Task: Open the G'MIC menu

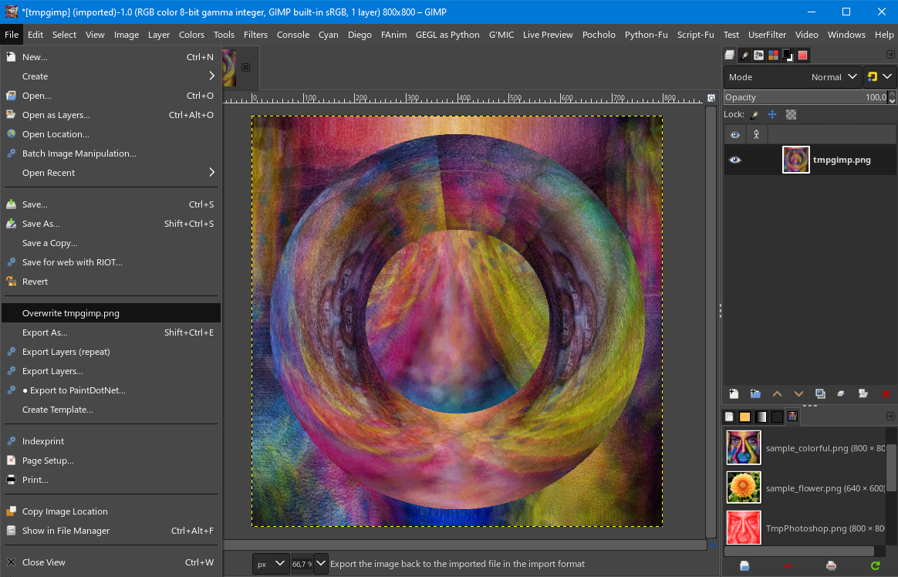Action: pyautogui.click(x=501, y=35)
